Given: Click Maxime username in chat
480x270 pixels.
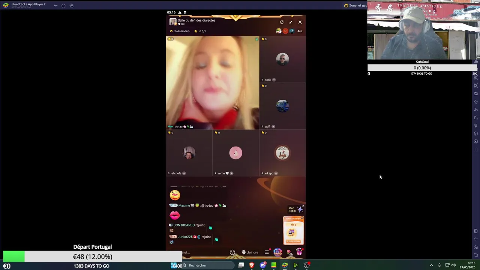Looking at the screenshot, I should pos(184,205).
